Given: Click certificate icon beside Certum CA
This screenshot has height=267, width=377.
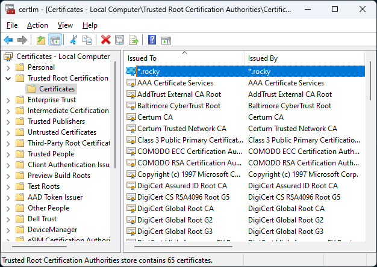Looking at the screenshot, I should click(x=131, y=117).
